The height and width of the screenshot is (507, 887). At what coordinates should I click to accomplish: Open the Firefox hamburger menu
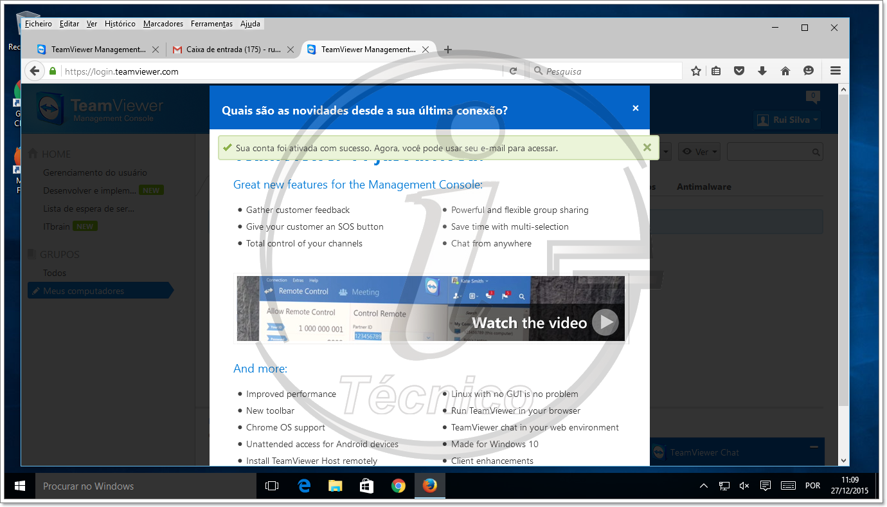tap(835, 71)
